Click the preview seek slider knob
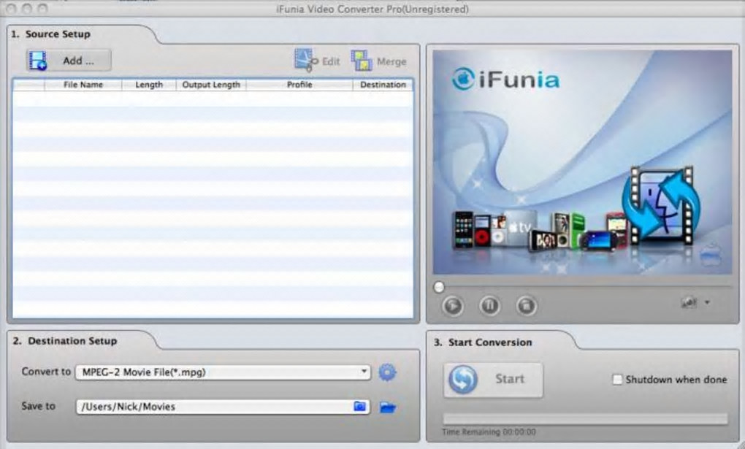 click(x=439, y=287)
